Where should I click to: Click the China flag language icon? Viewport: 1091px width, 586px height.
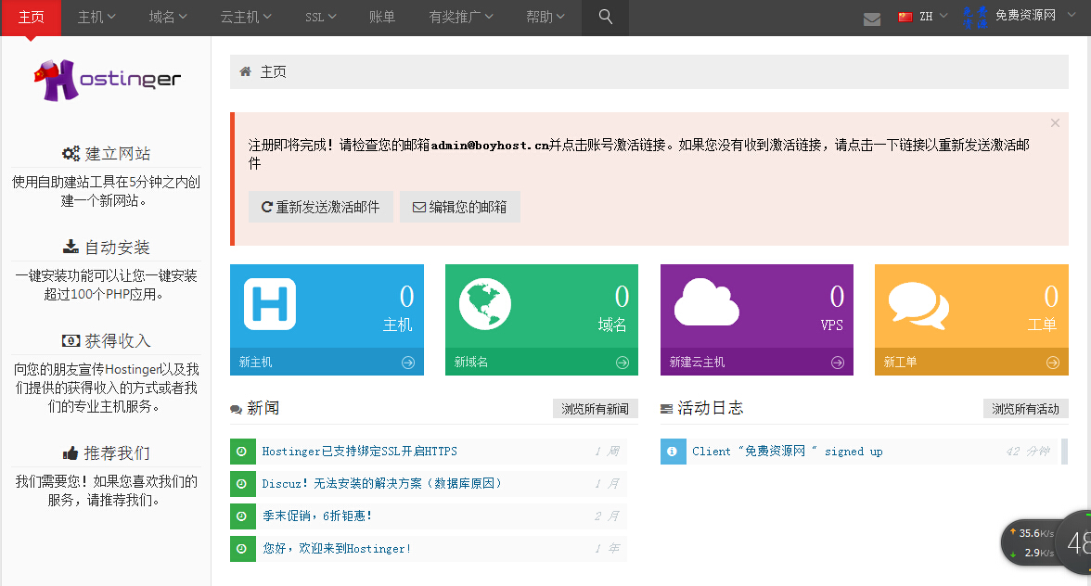905,17
